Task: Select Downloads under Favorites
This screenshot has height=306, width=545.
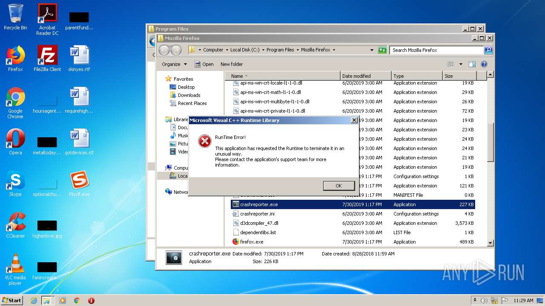Action: click(185, 95)
